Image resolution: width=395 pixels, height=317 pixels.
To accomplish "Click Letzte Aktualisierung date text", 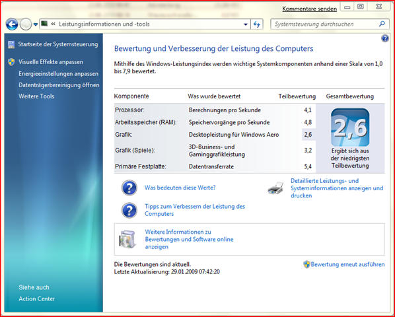I will (166, 272).
